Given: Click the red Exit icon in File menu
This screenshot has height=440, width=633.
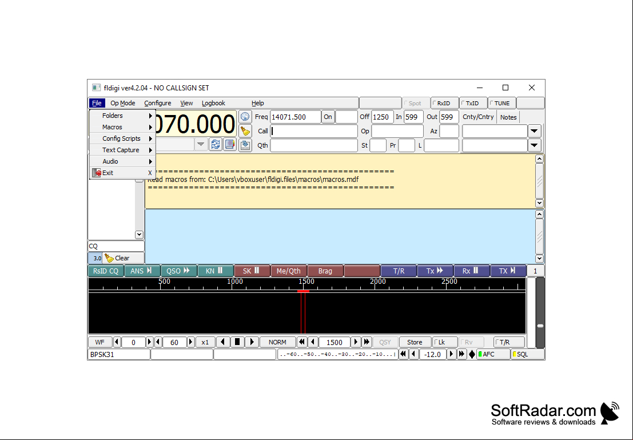Looking at the screenshot, I should 97,173.
